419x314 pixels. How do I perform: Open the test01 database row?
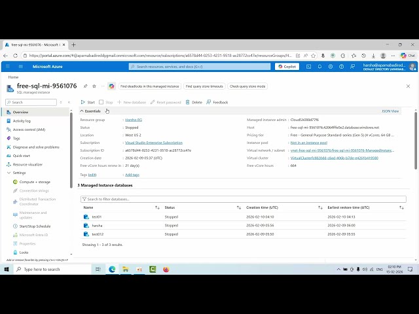pos(243,217)
